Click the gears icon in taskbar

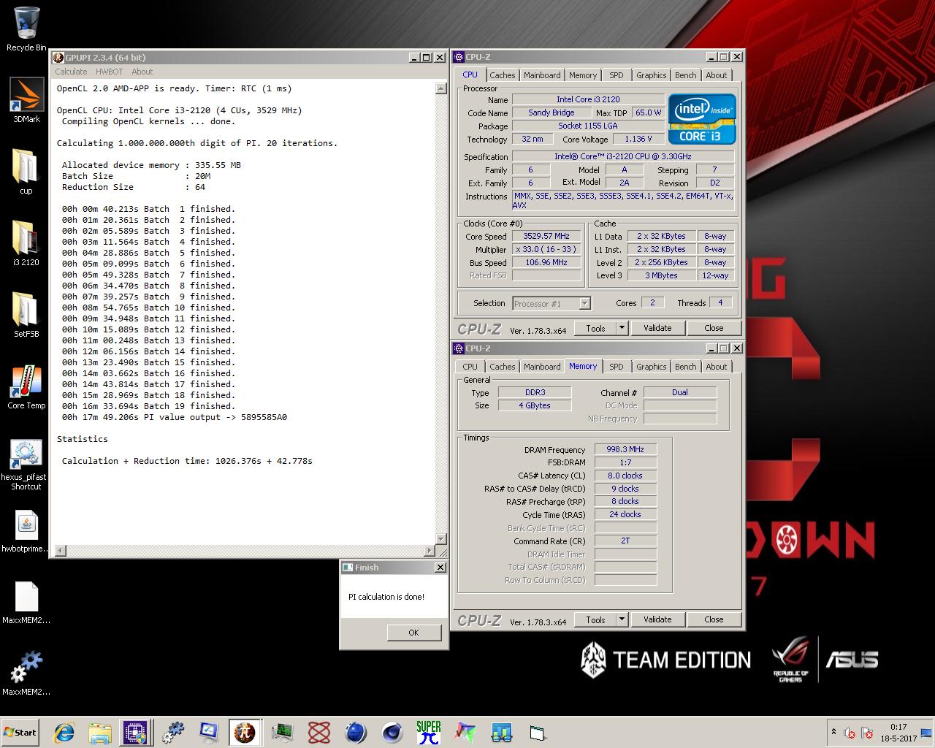coord(173,732)
